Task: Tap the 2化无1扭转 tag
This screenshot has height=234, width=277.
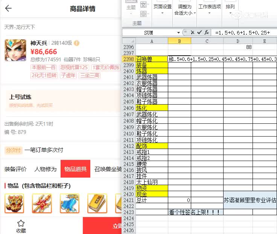Action: coord(44,75)
